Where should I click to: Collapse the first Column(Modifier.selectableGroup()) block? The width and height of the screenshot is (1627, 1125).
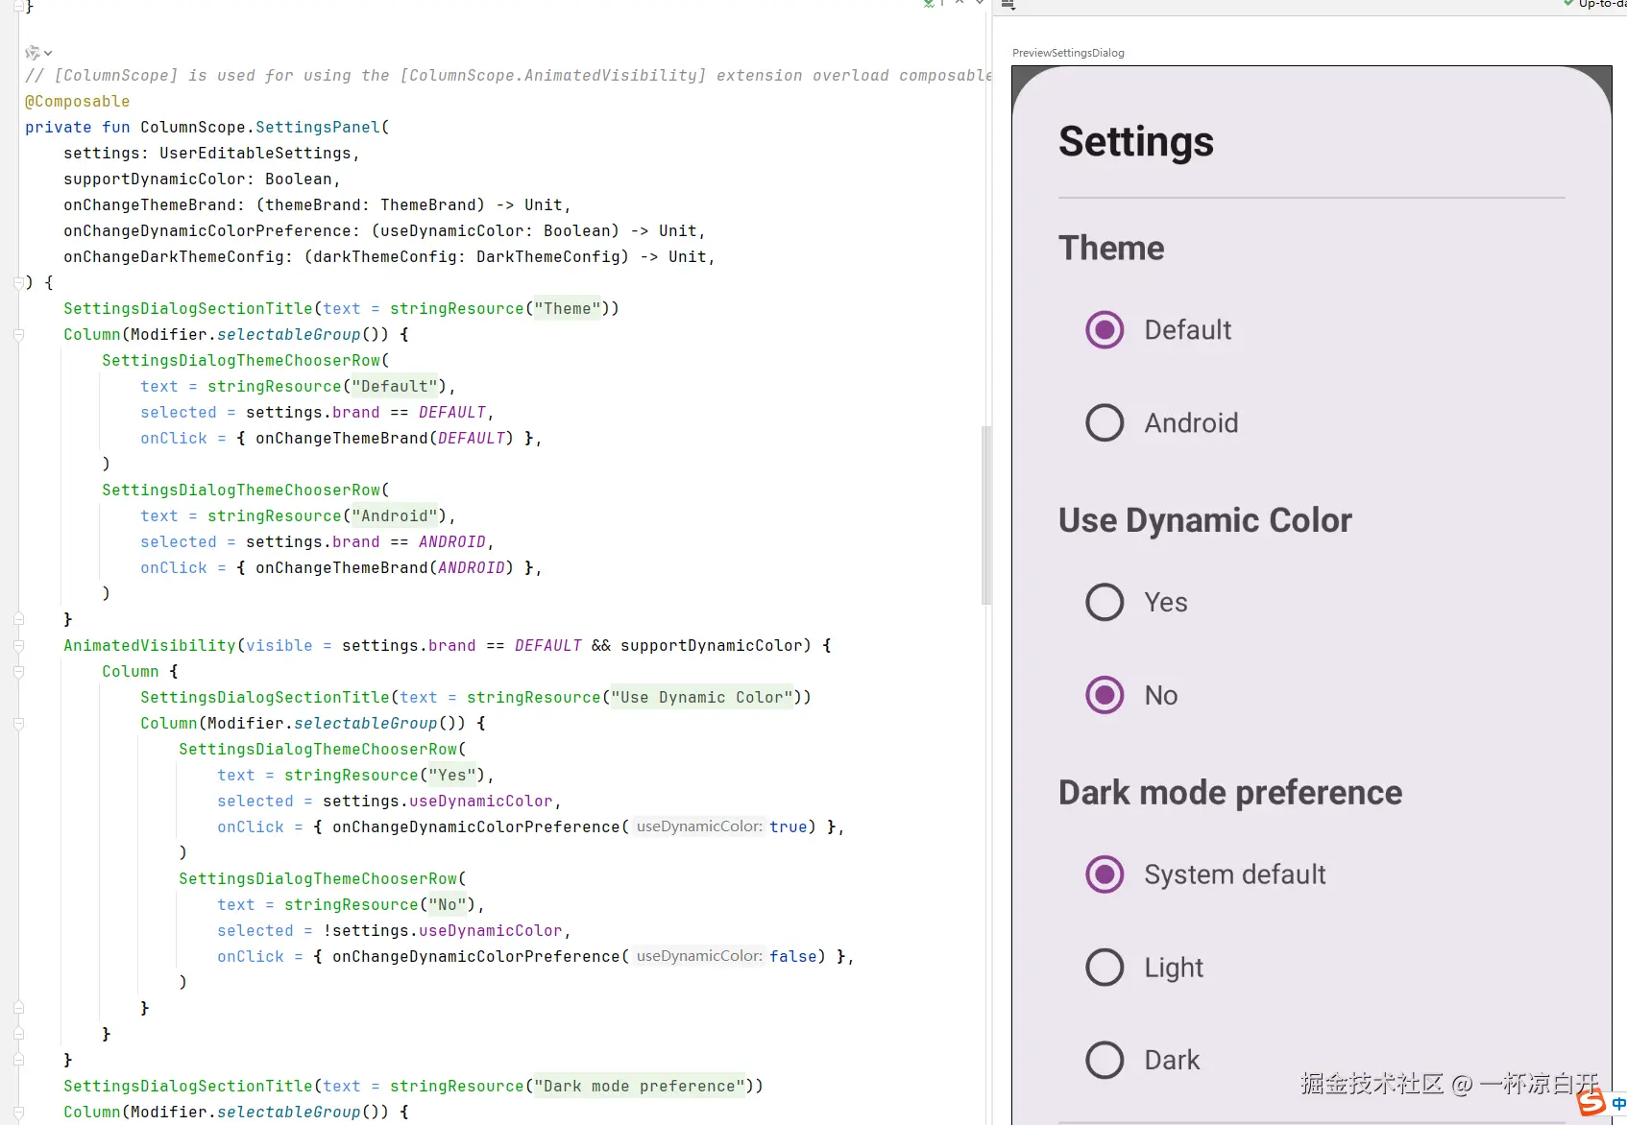tap(18, 335)
